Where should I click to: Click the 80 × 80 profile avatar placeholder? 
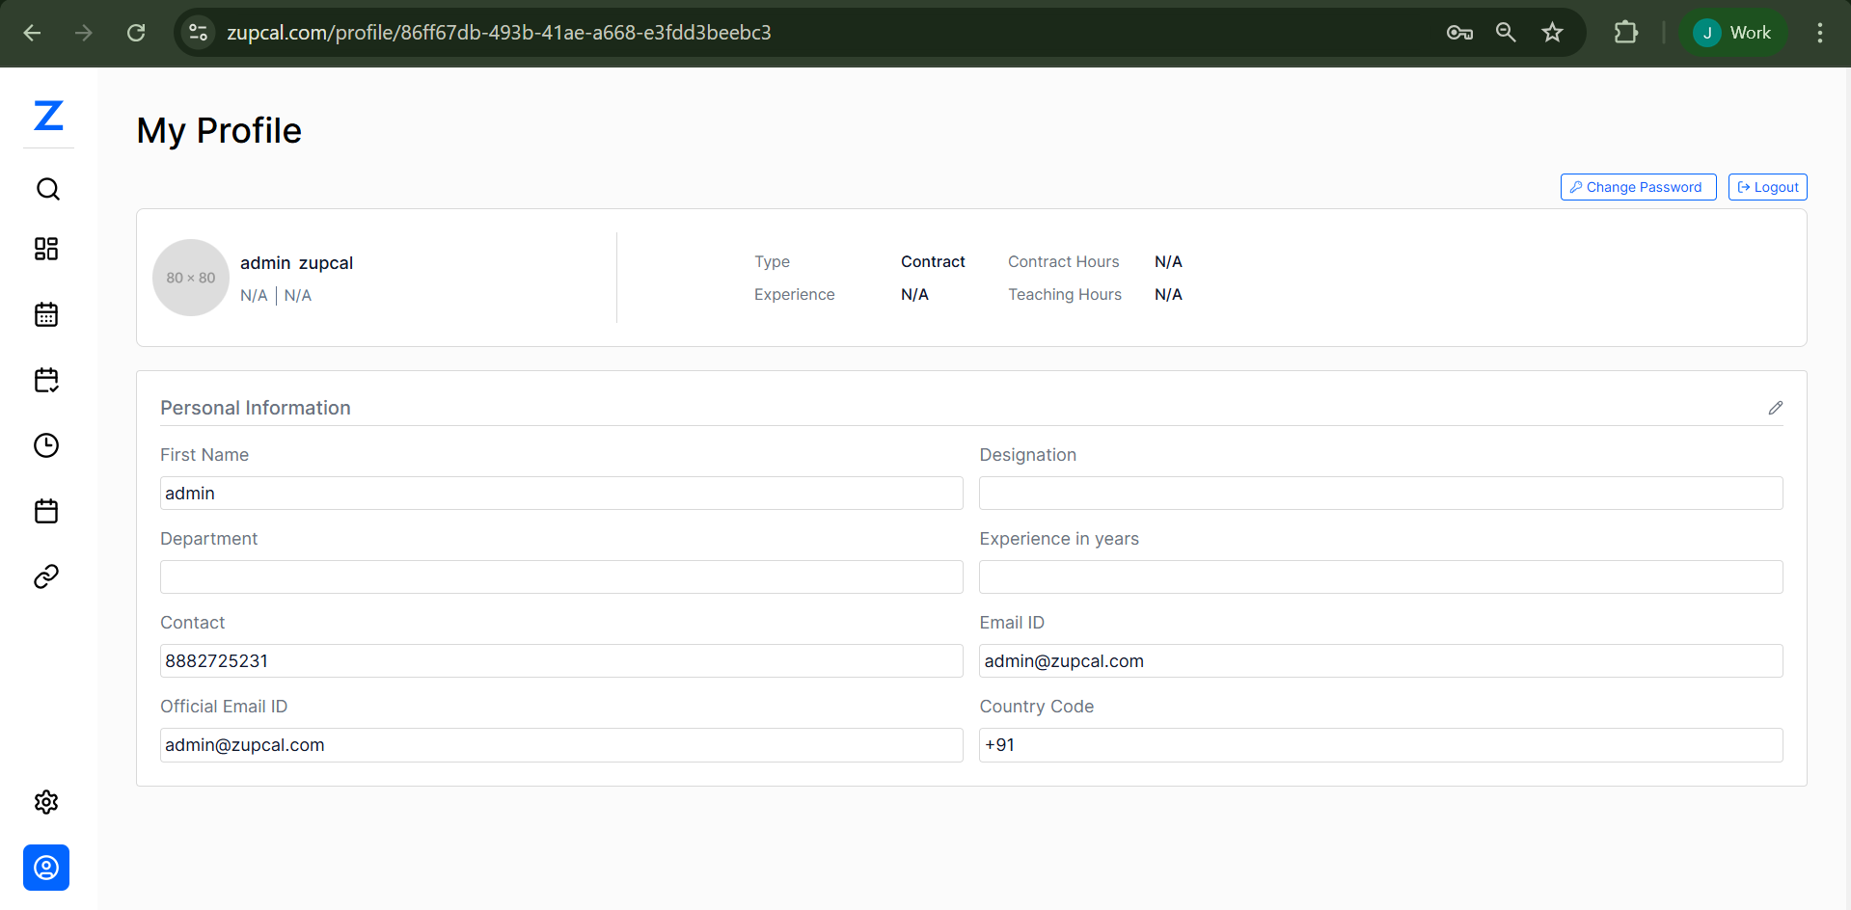191,278
